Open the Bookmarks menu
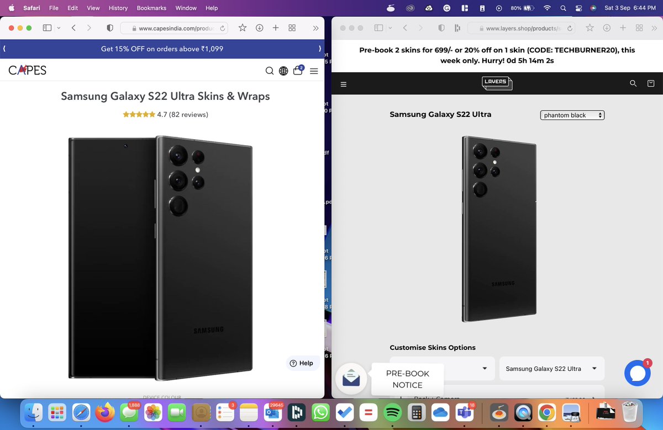This screenshot has width=663, height=430. click(x=151, y=8)
